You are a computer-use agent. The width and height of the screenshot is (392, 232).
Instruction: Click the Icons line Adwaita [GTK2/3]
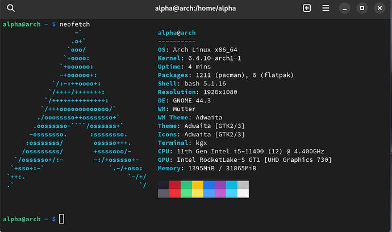pos(201,135)
